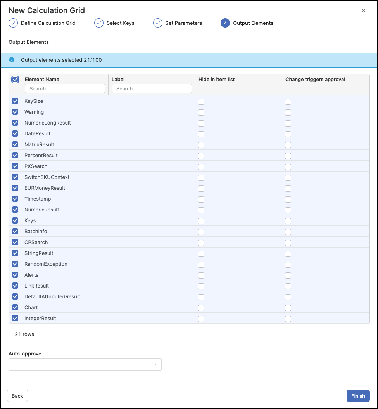Click the blue info icon in banner

(12, 60)
